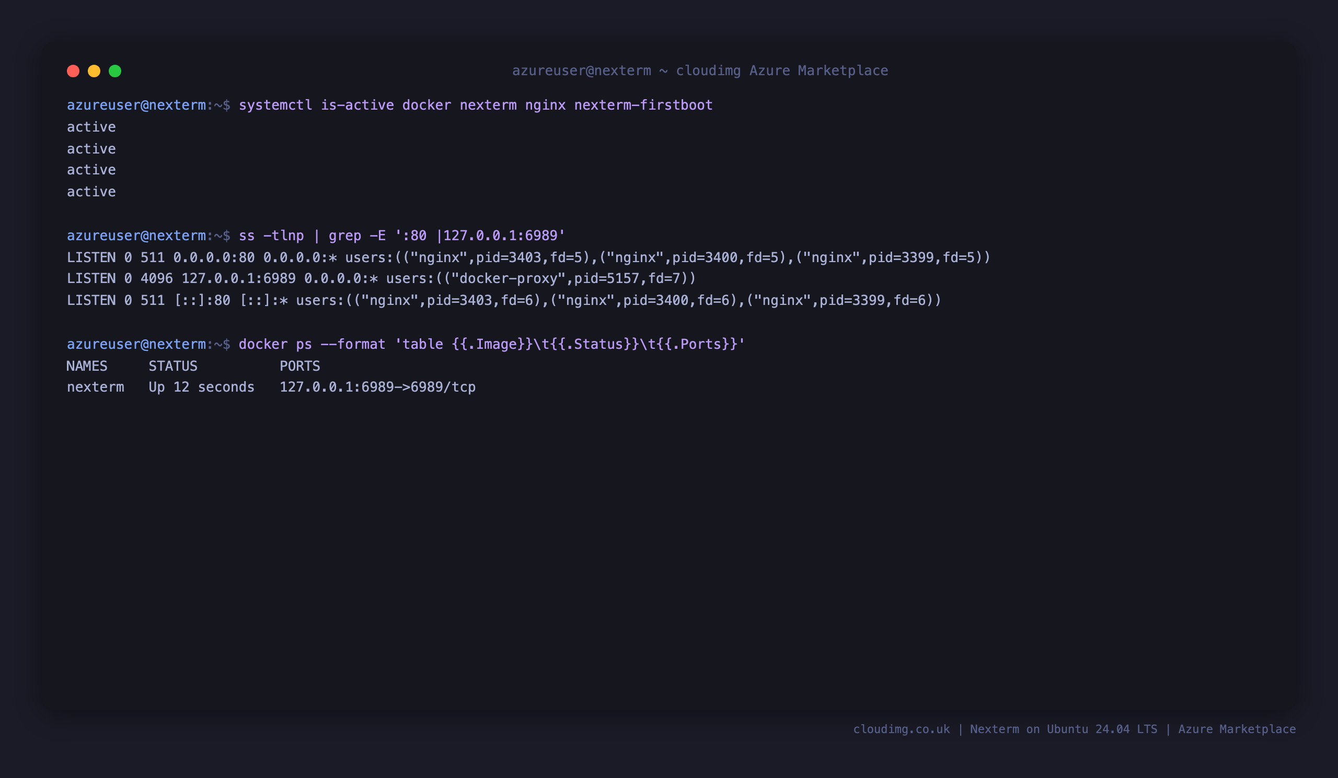
Task: Click the 'ss -tlnp | grep -E' command line
Action: pyautogui.click(x=402, y=235)
